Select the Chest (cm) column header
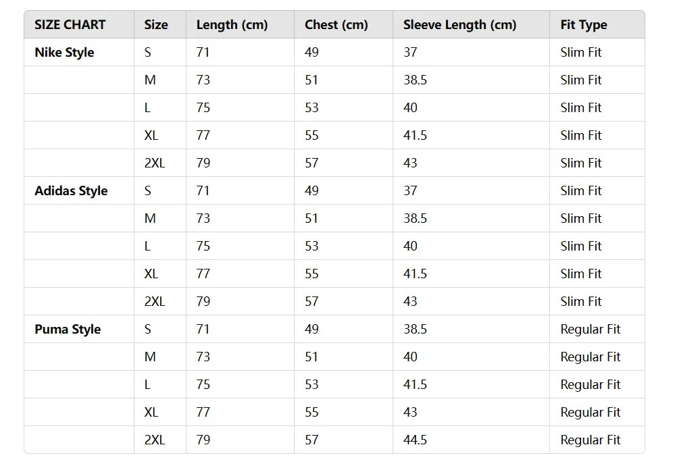The image size is (675, 468). coord(336,25)
